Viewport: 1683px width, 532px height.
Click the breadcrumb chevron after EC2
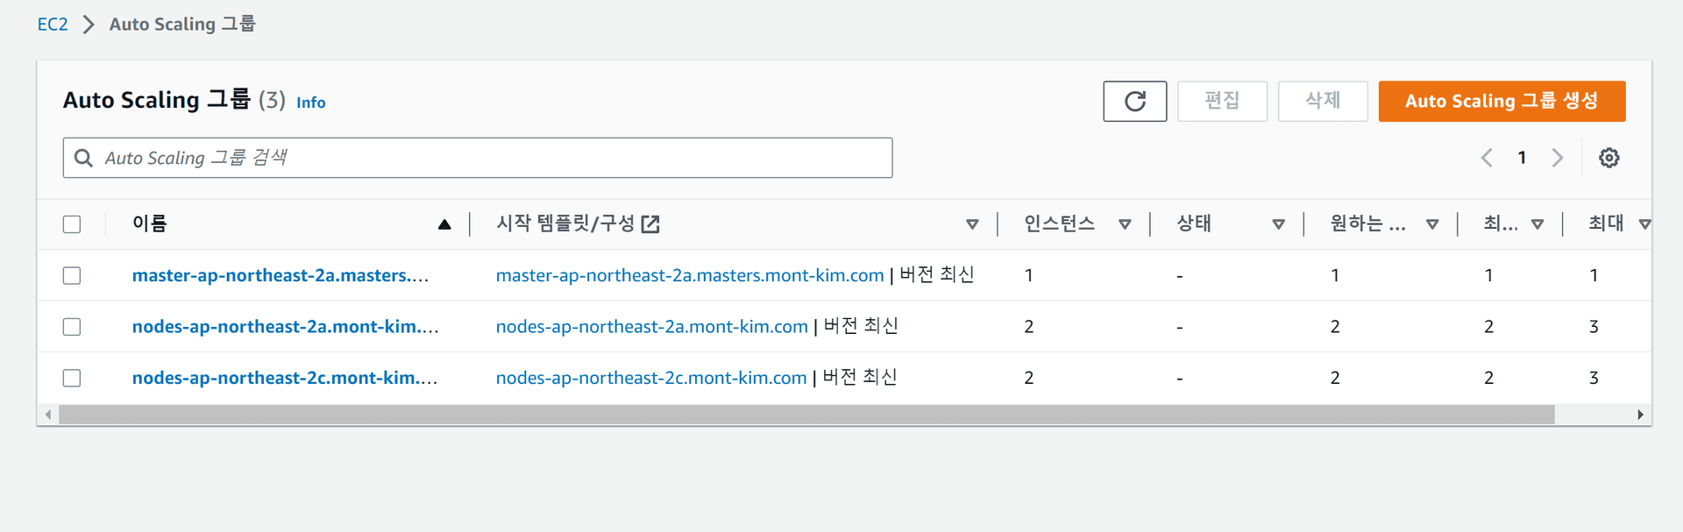click(x=89, y=25)
